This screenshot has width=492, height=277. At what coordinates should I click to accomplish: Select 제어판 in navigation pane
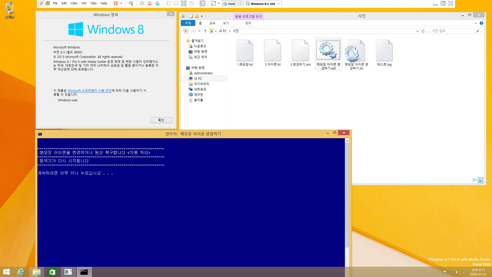pos(198,95)
